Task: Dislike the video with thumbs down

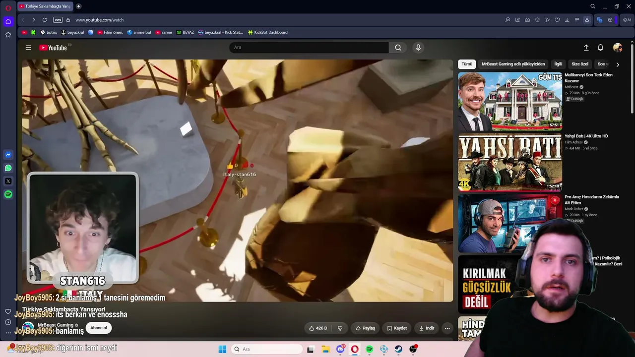Action: 340,328
